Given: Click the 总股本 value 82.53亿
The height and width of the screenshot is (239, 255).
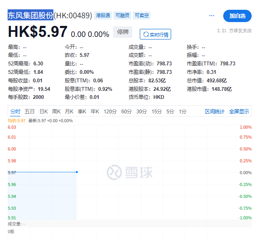Looking at the screenshot, I should tap(157, 81).
